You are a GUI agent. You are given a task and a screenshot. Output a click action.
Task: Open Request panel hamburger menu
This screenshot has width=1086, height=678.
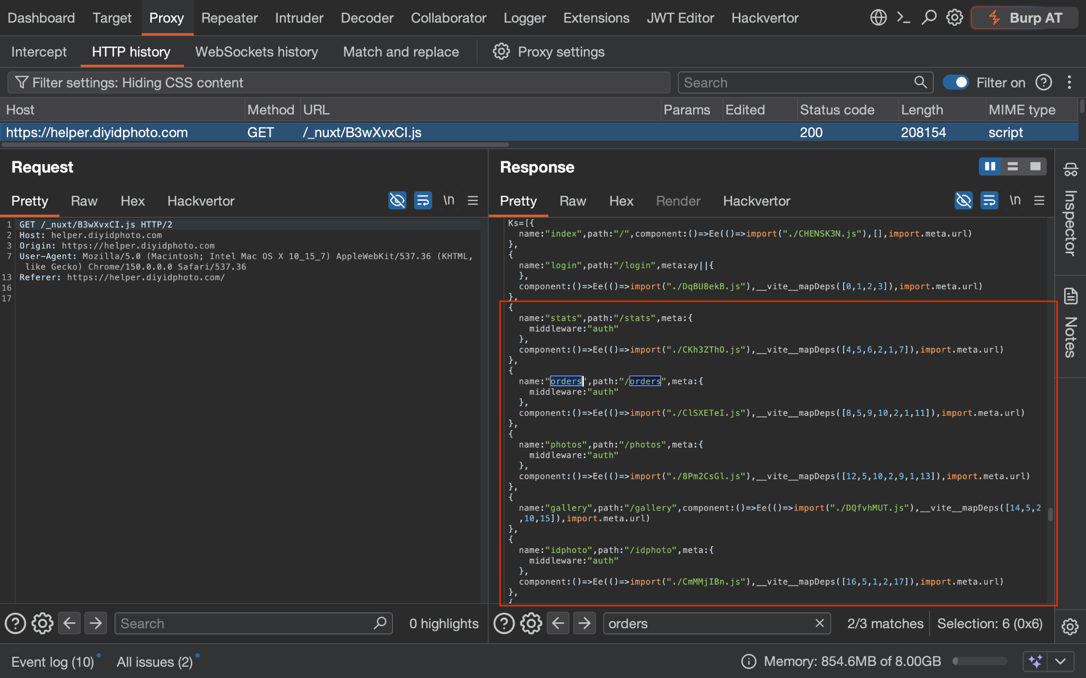[x=473, y=200]
